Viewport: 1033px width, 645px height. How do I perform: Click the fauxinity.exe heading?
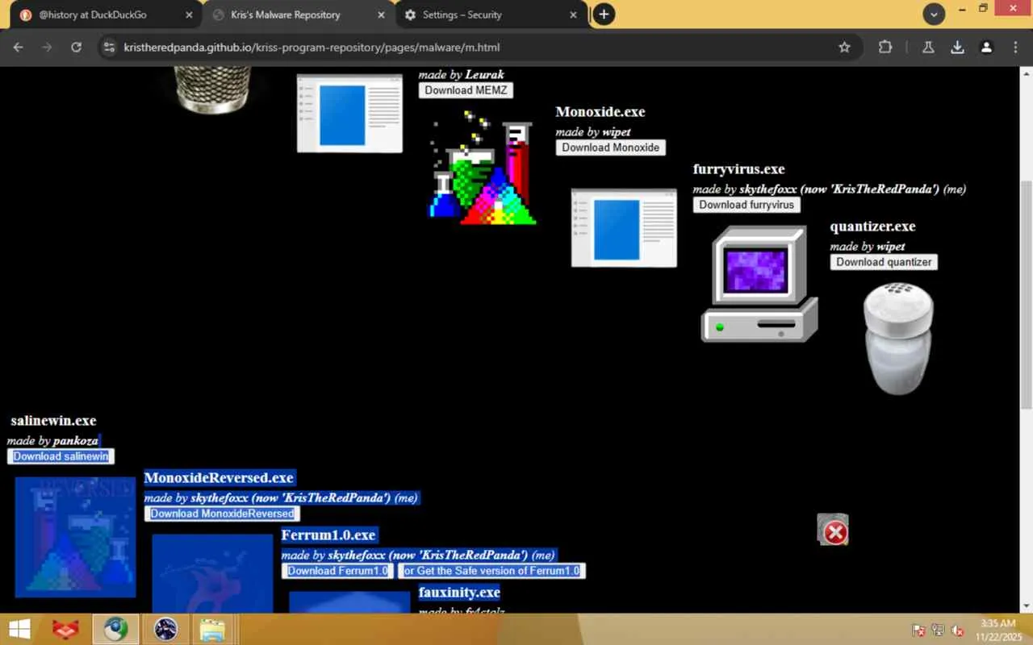459,593
